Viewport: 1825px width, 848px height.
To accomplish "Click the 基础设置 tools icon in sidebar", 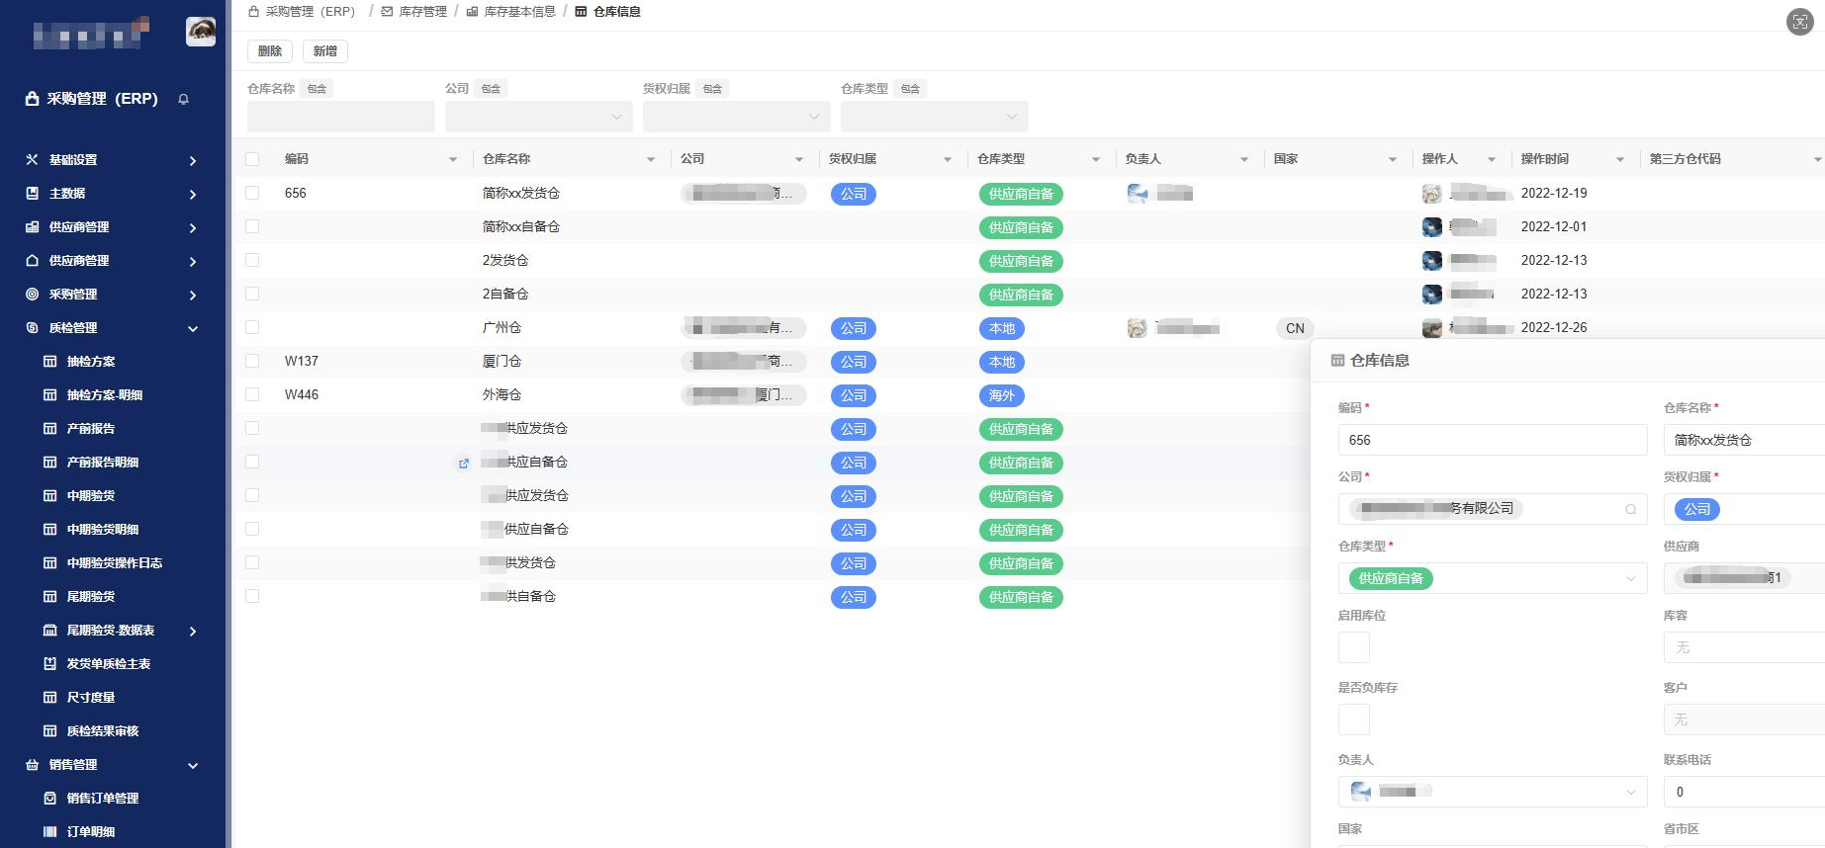I will 32,159.
